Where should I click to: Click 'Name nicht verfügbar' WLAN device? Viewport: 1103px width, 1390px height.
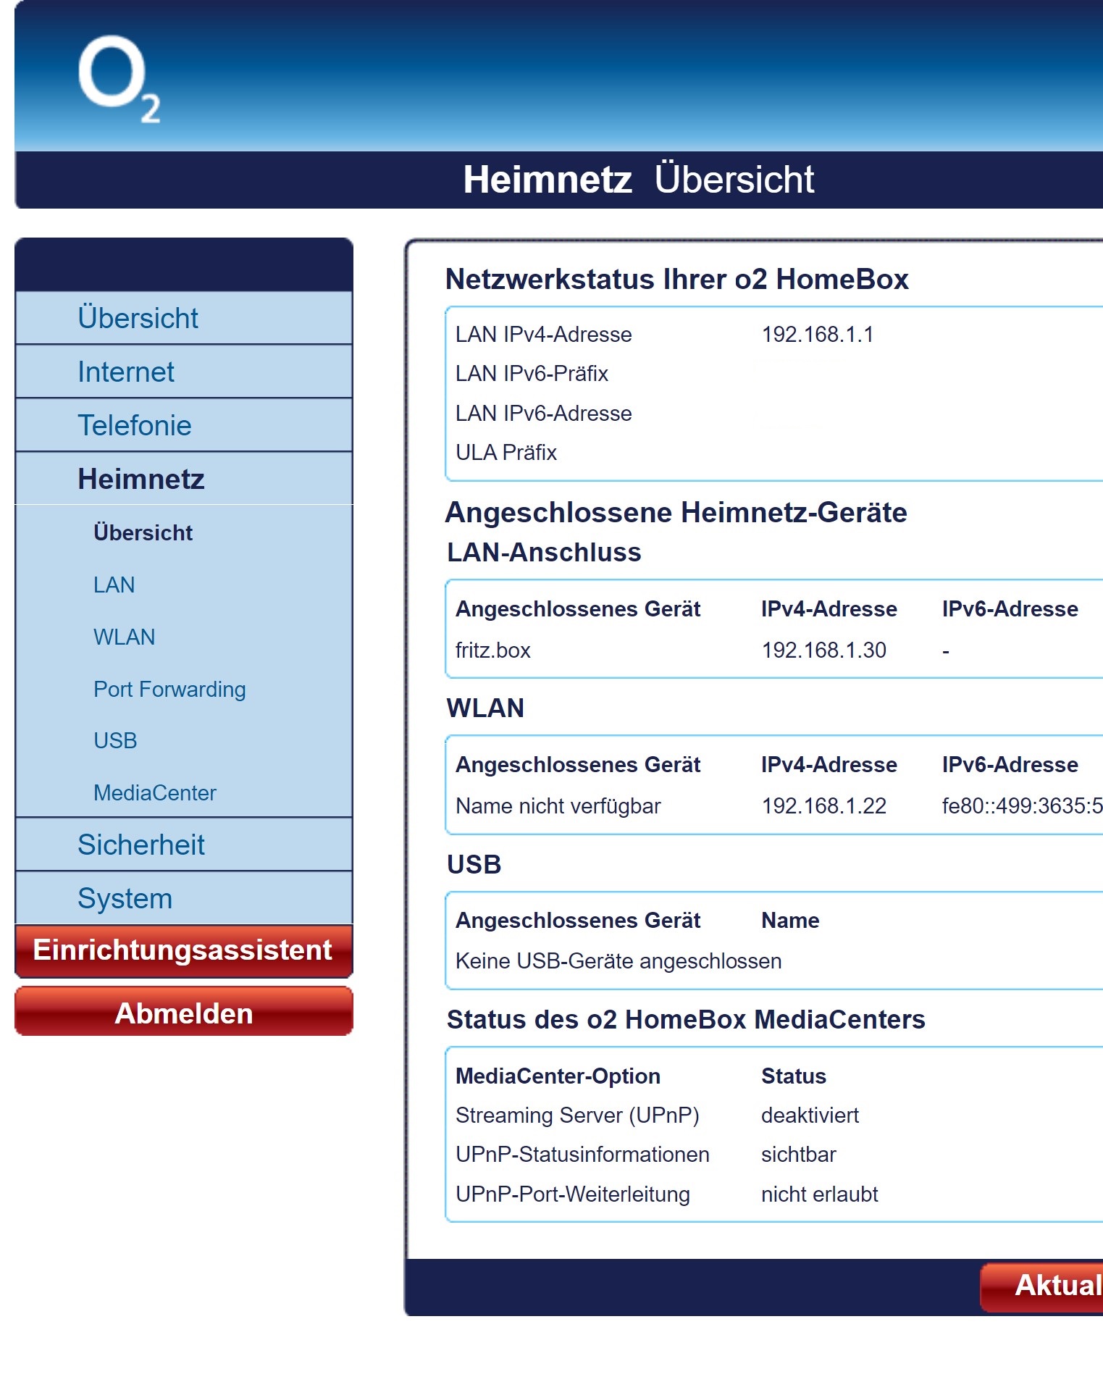558,806
